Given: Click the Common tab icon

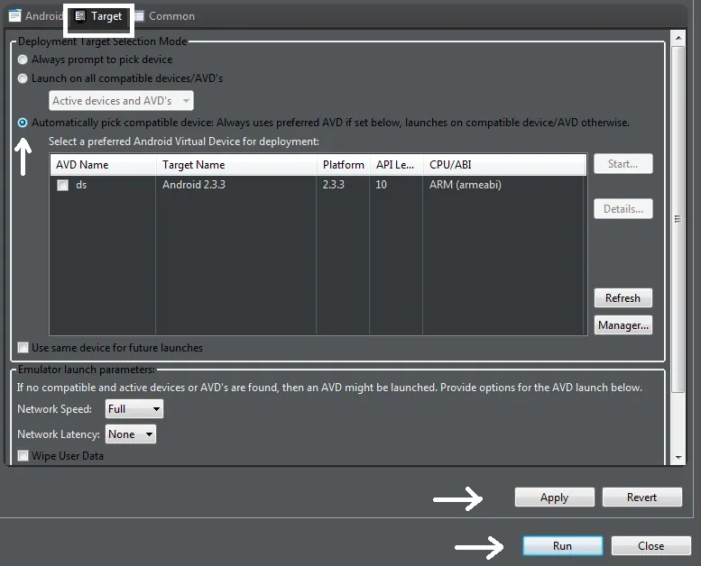Looking at the screenshot, I should (140, 16).
